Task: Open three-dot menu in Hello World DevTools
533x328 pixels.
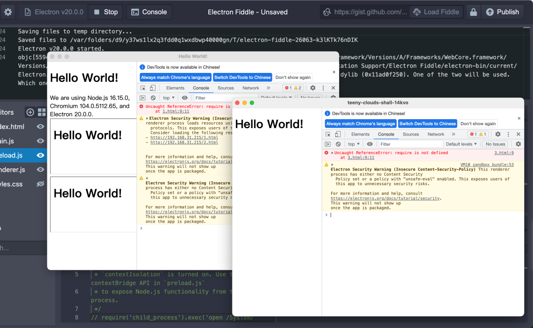Action: (323, 88)
